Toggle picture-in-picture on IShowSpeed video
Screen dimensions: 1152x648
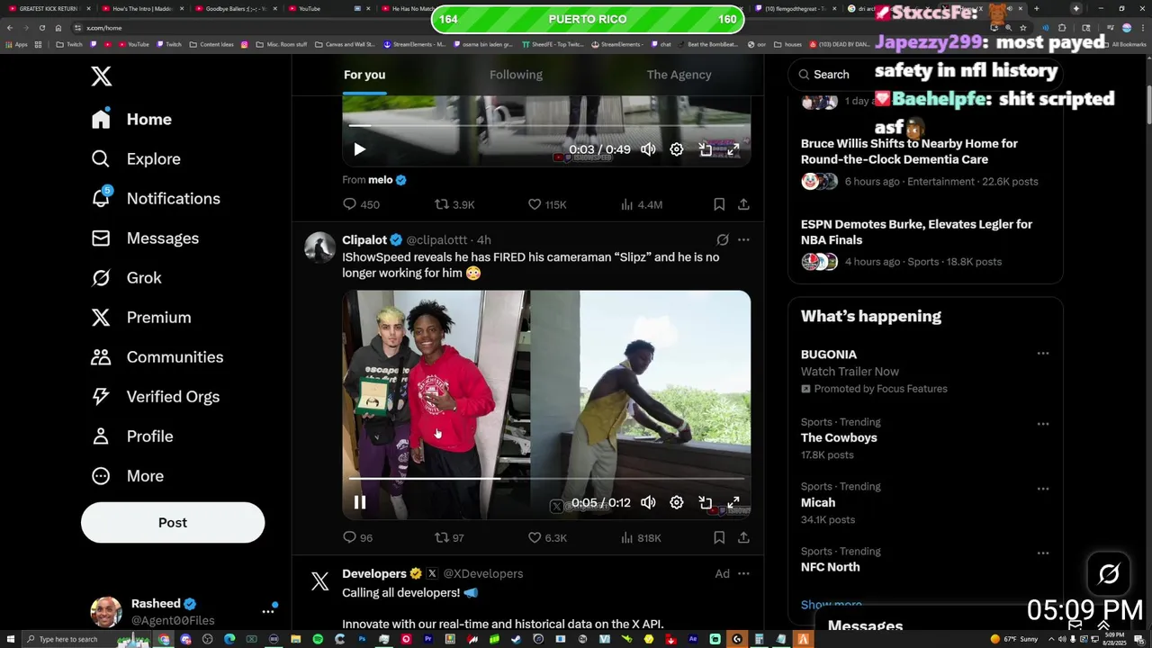coord(706,502)
